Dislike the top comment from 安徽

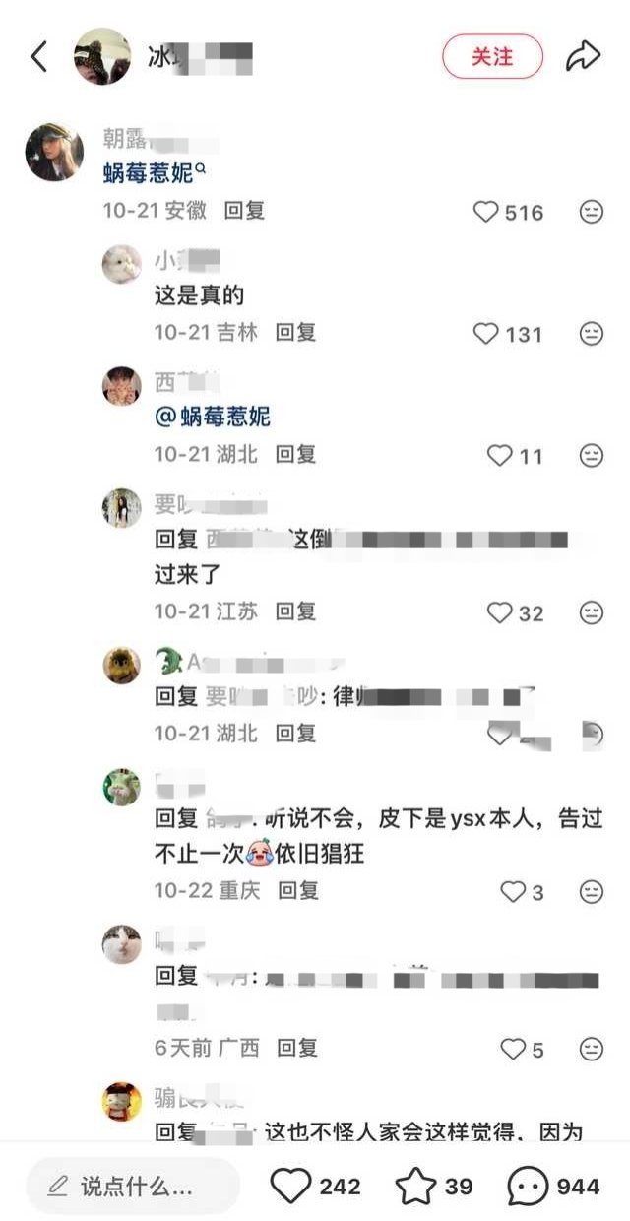(592, 212)
